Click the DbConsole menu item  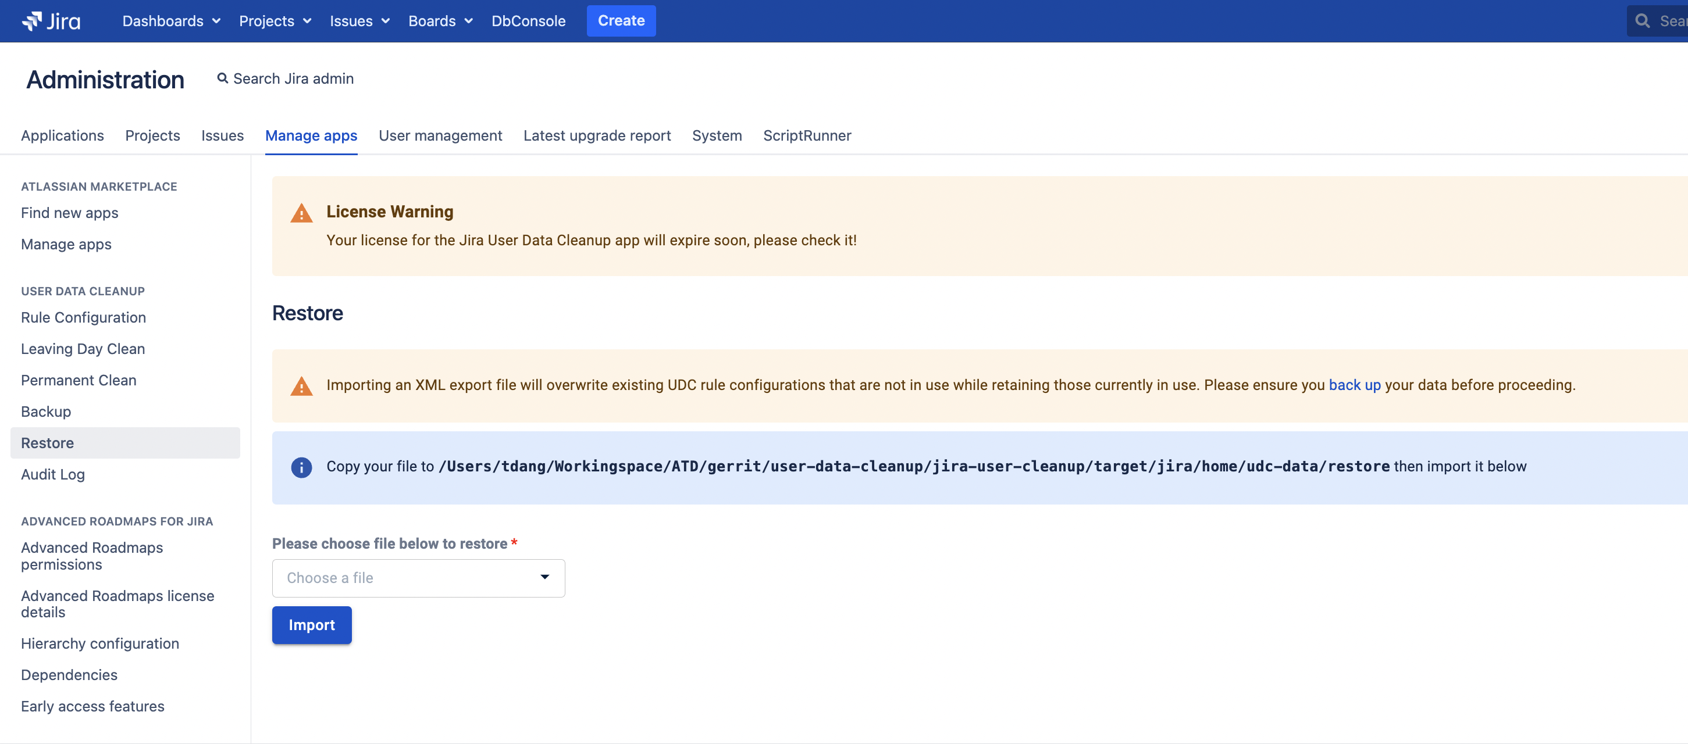click(x=528, y=21)
